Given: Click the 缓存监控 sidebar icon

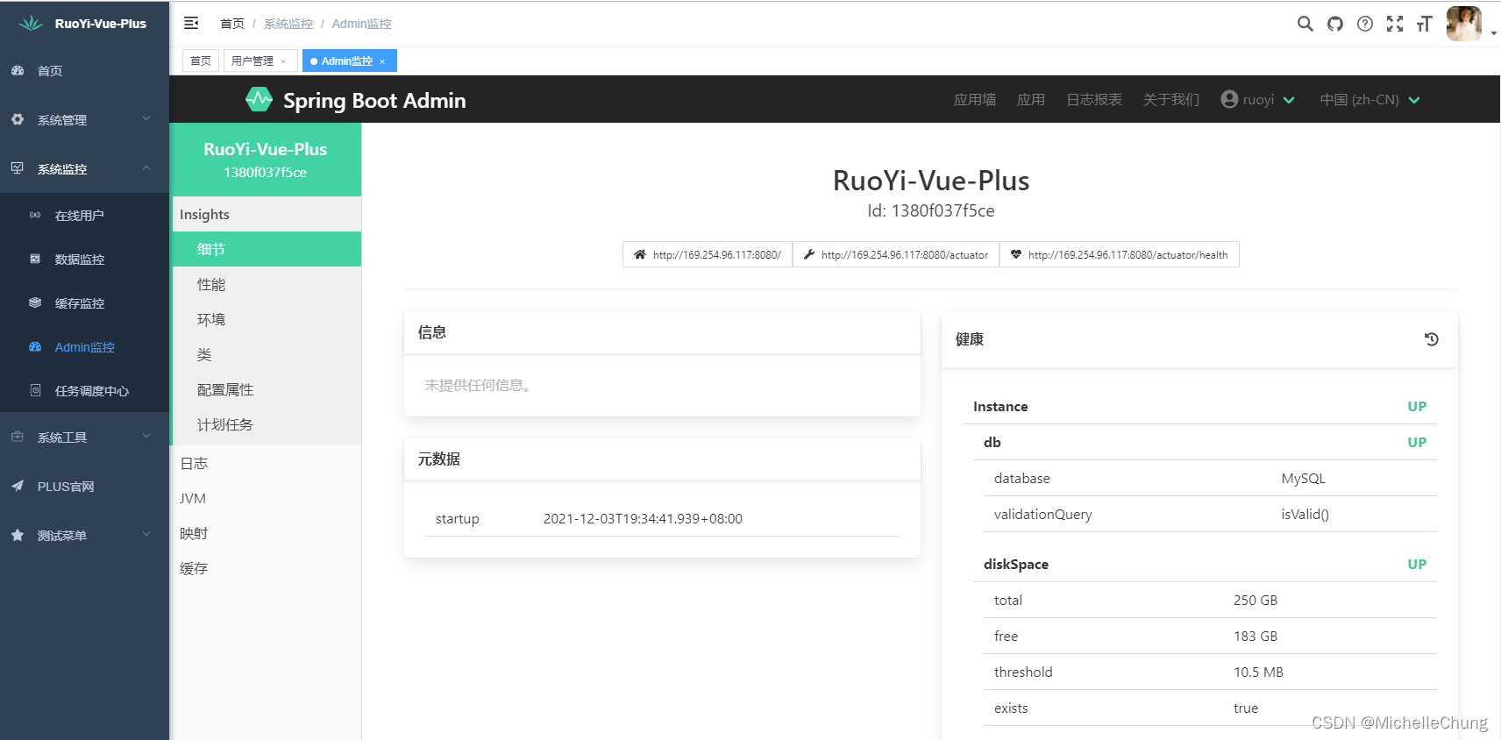Looking at the screenshot, I should point(35,302).
